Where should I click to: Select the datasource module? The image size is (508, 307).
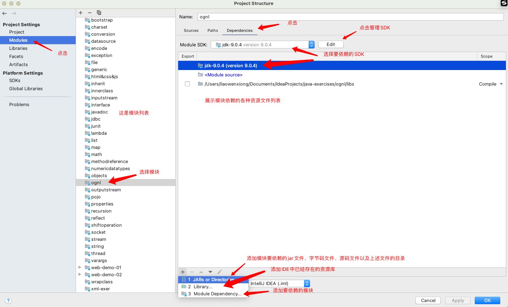pyautogui.click(x=103, y=41)
